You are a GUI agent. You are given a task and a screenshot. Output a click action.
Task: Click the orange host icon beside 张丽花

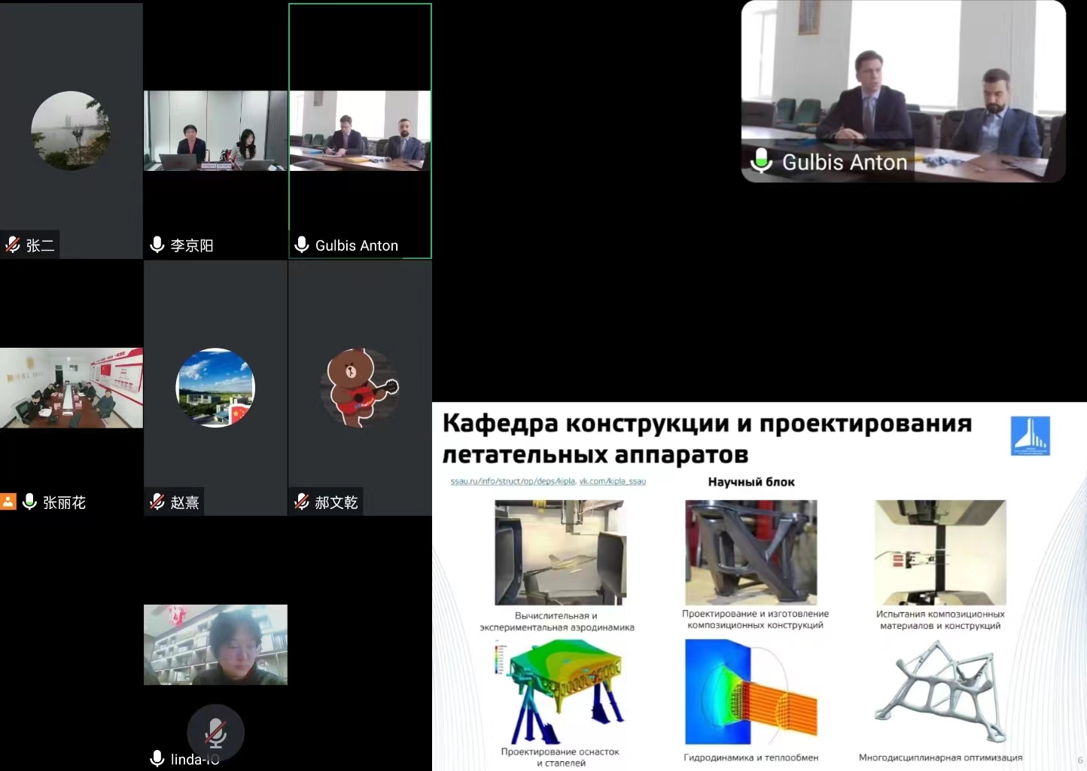click(8, 501)
